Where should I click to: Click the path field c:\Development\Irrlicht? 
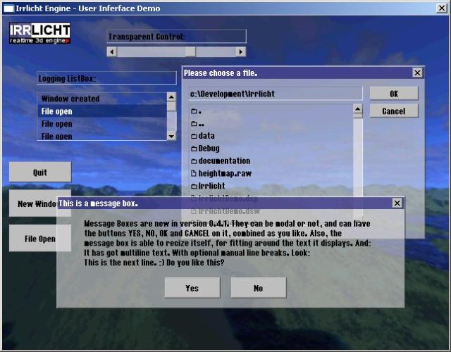coord(276,94)
